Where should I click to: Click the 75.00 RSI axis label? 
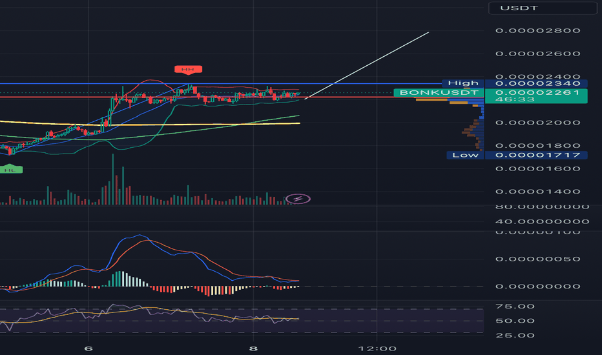(515, 306)
